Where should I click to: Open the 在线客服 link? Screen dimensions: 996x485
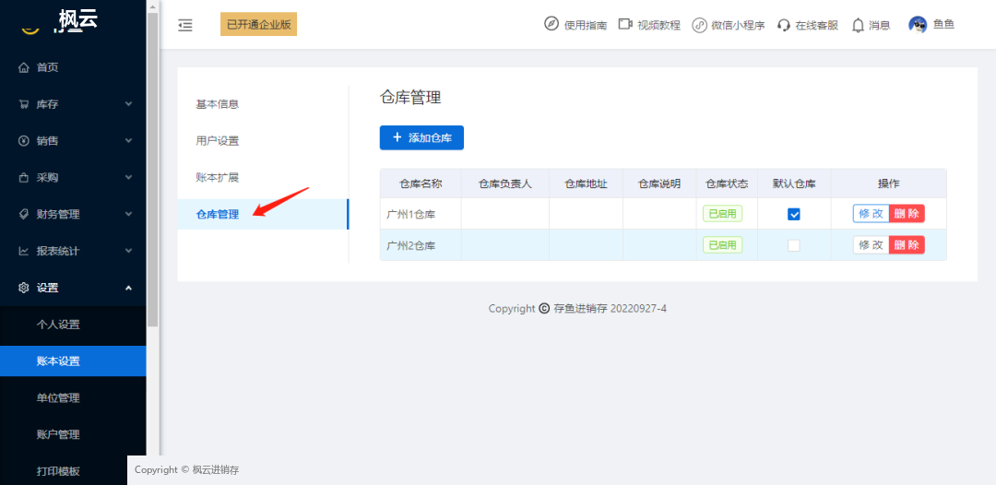point(816,26)
